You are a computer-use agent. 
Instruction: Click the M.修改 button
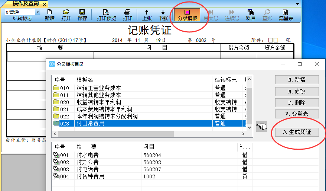click(297, 91)
